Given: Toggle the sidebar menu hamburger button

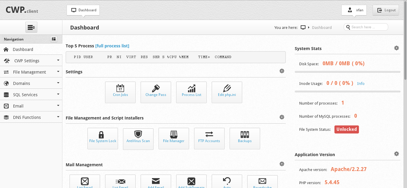Looking at the screenshot, I should [31, 27].
